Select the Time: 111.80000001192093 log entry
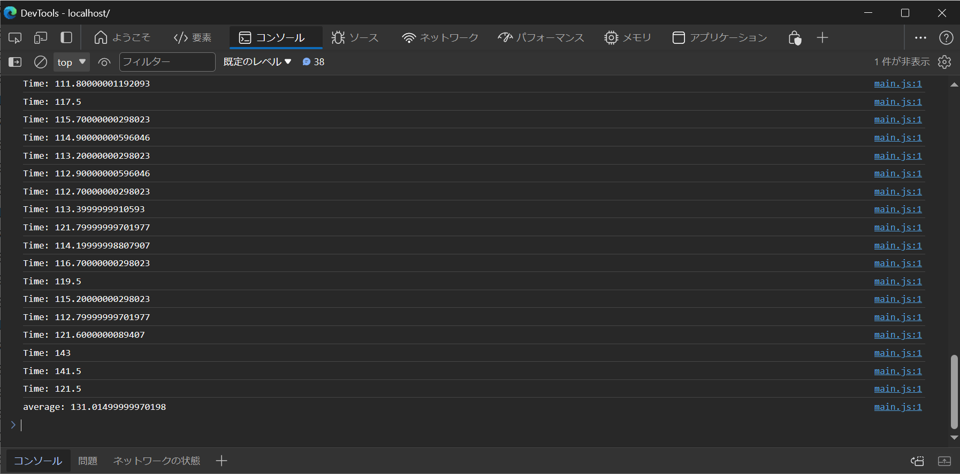The width and height of the screenshot is (960, 474). pyautogui.click(x=86, y=83)
